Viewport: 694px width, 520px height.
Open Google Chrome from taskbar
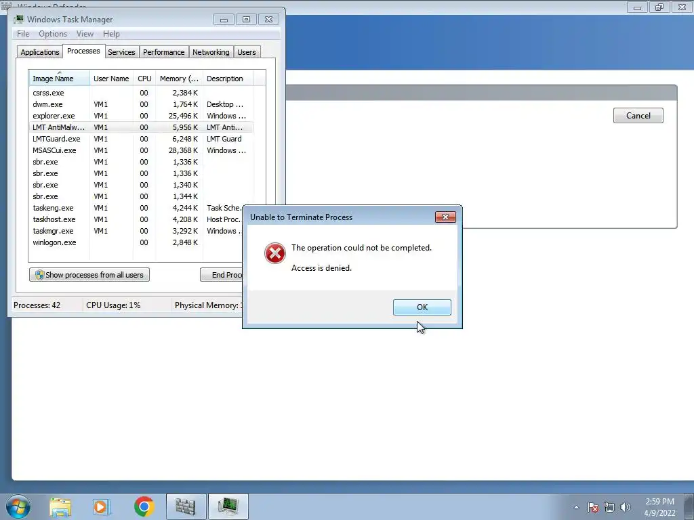tap(144, 506)
